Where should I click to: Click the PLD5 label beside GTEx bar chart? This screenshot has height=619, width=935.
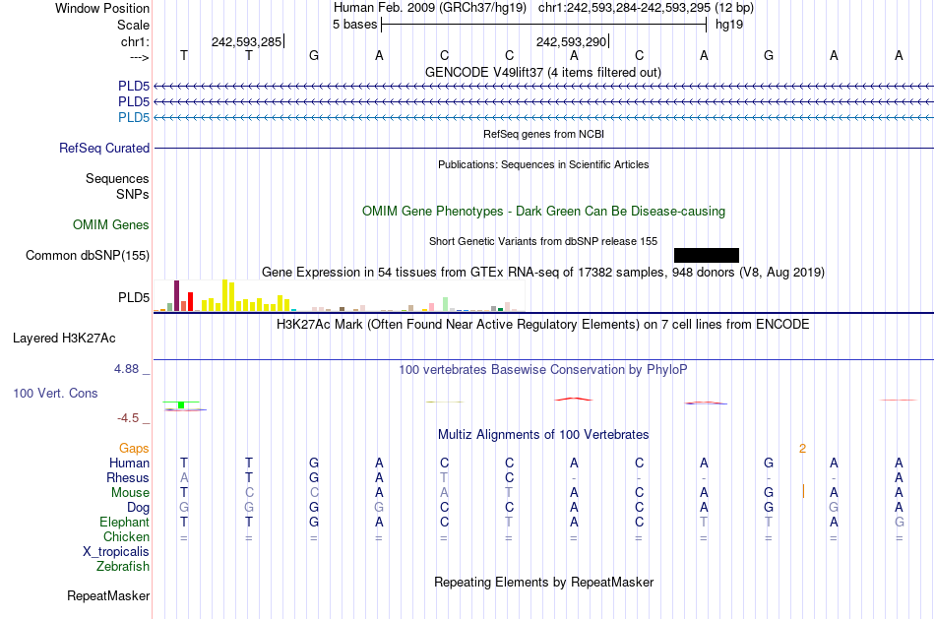(x=134, y=297)
